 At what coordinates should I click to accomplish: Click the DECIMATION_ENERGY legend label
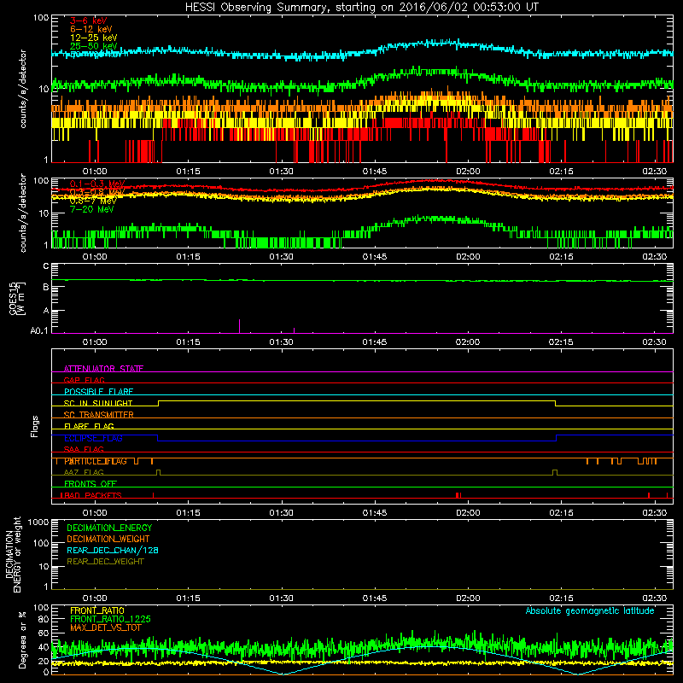click(109, 528)
